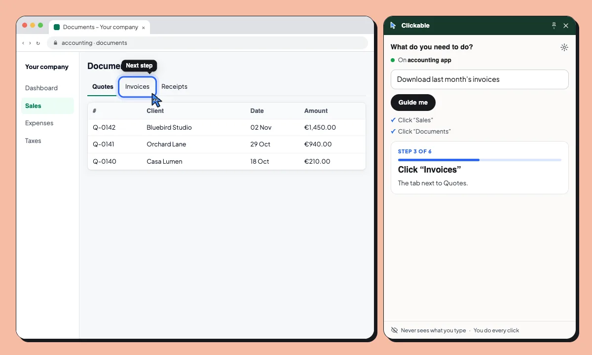The image size is (592, 355).
Task: Click the address bar lock icon
Action: (56, 43)
